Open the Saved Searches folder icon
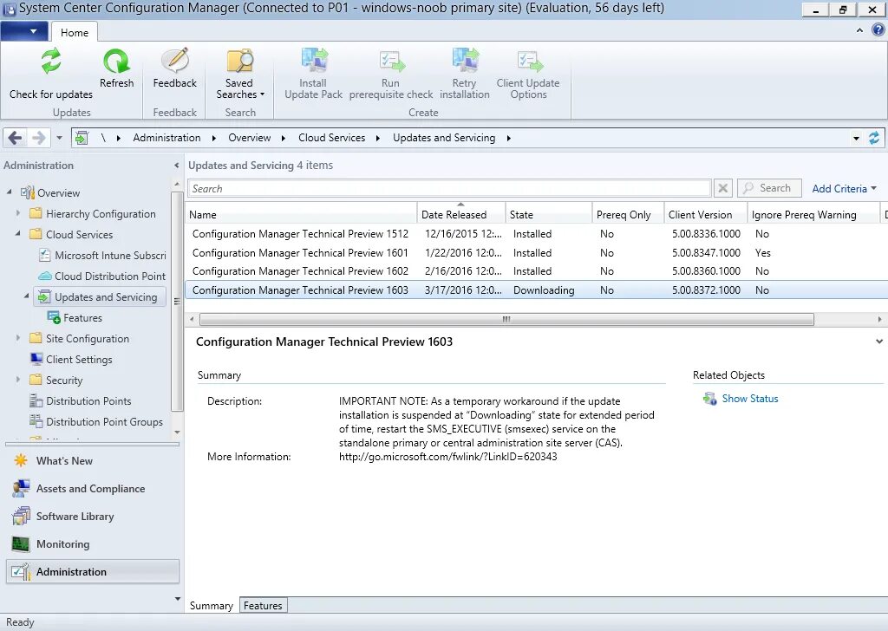Screen dimensions: 888x631 coord(239,61)
